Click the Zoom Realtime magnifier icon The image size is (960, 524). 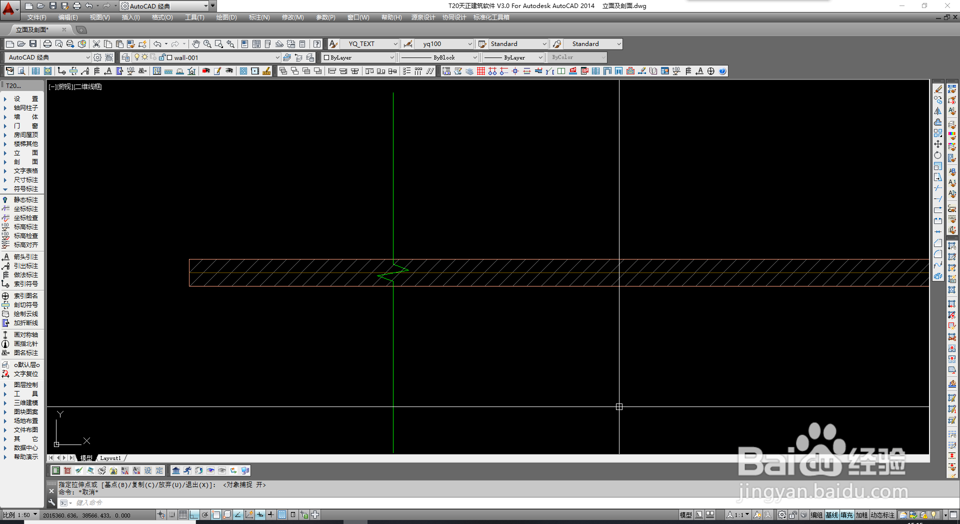pos(207,44)
